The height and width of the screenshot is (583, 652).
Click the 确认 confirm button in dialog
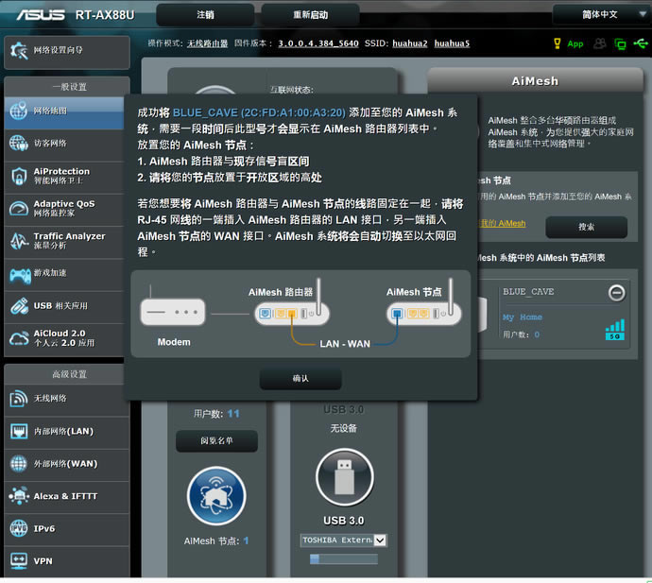(x=300, y=378)
